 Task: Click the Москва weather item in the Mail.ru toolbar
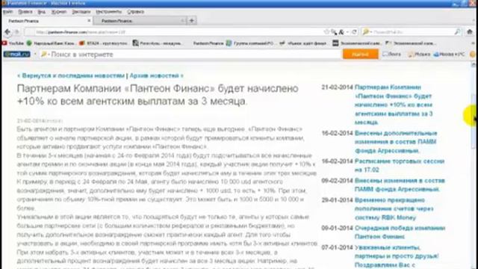coord(450,54)
